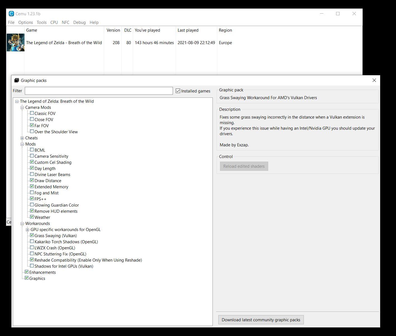Click the '143 hours 46 minutes' cell
The height and width of the screenshot is (336, 396).
154,42
